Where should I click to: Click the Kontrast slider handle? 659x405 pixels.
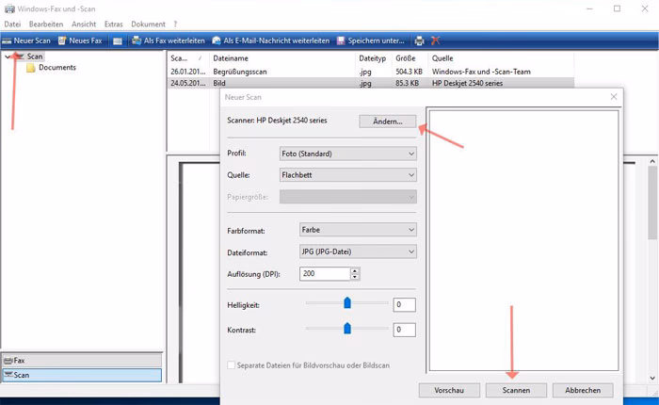[x=347, y=328]
